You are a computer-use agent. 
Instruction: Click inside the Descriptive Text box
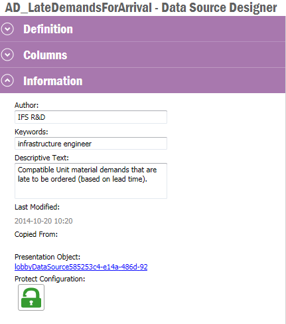(91, 181)
